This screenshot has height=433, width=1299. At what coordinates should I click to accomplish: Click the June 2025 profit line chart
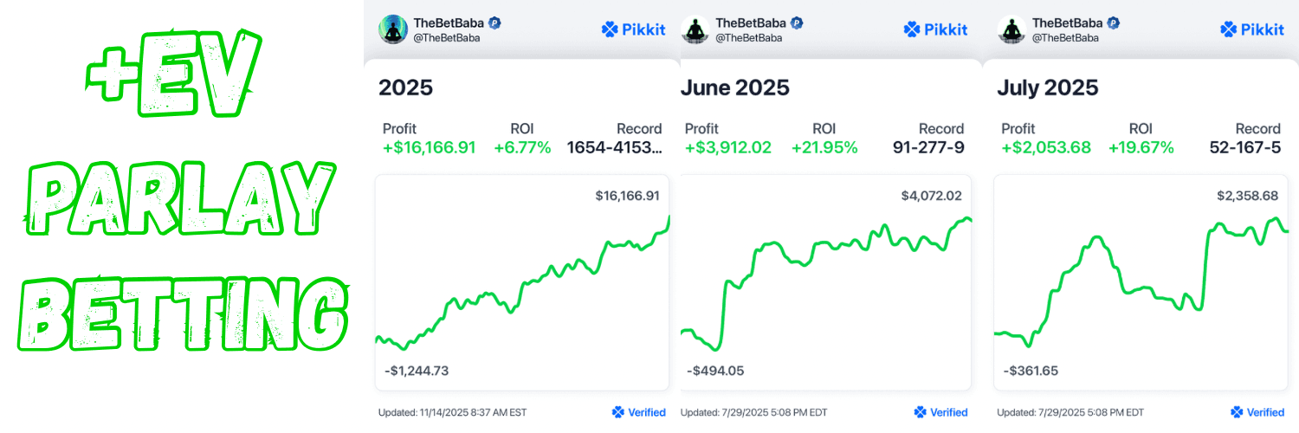coord(827,277)
